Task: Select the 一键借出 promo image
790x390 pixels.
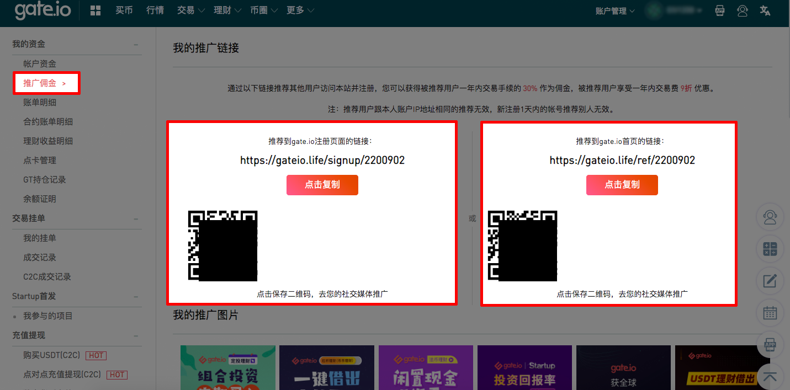Action: coord(327,367)
